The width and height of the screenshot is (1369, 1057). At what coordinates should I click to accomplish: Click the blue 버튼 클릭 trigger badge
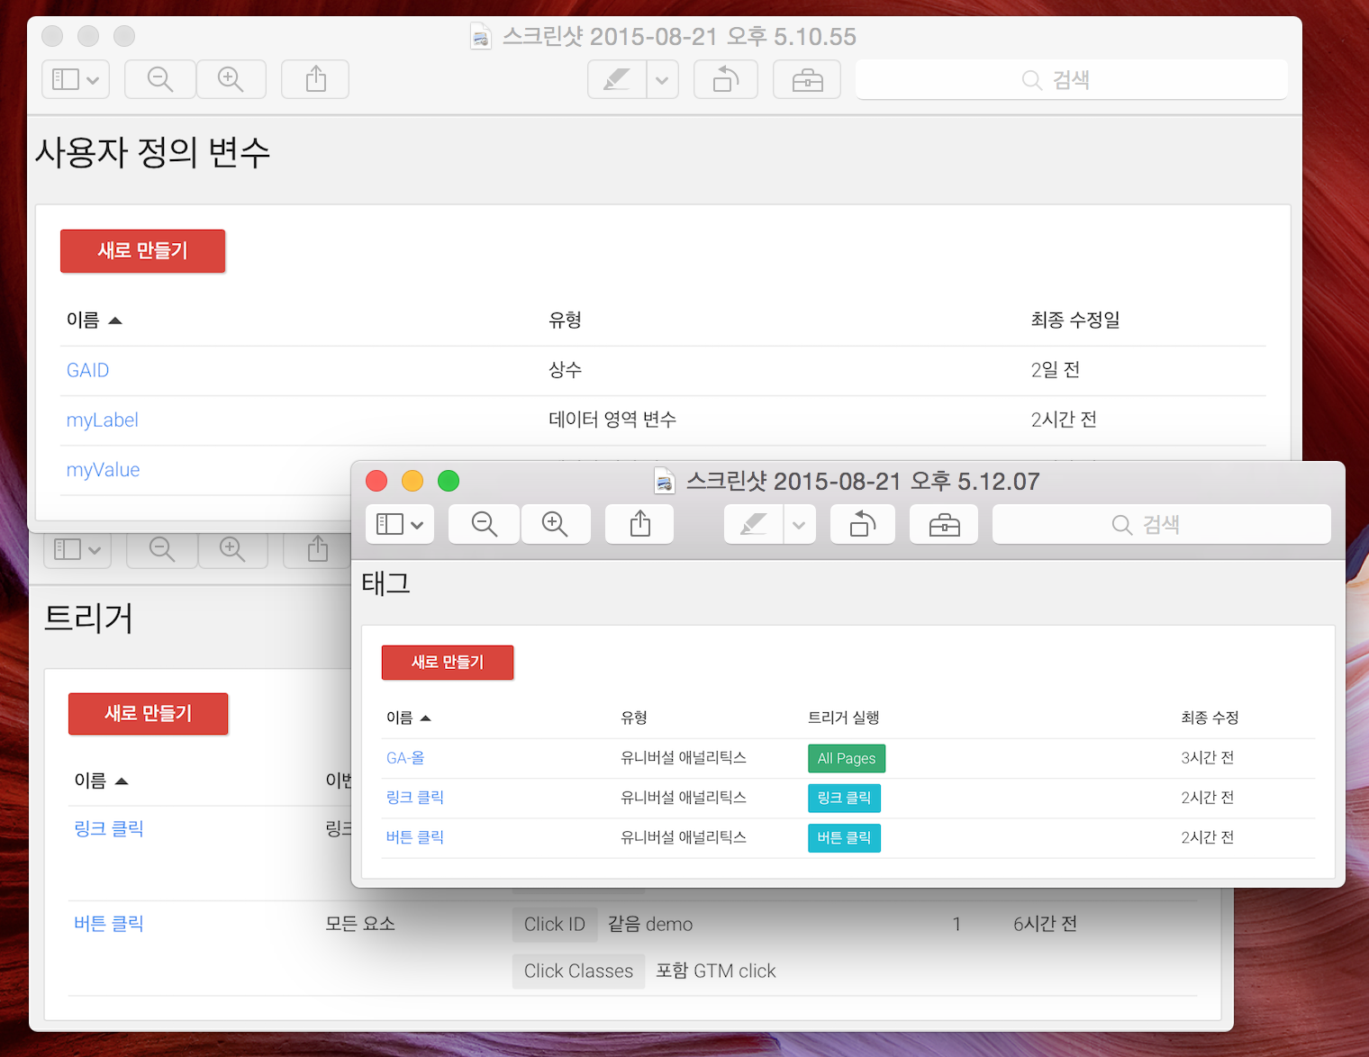click(x=844, y=838)
